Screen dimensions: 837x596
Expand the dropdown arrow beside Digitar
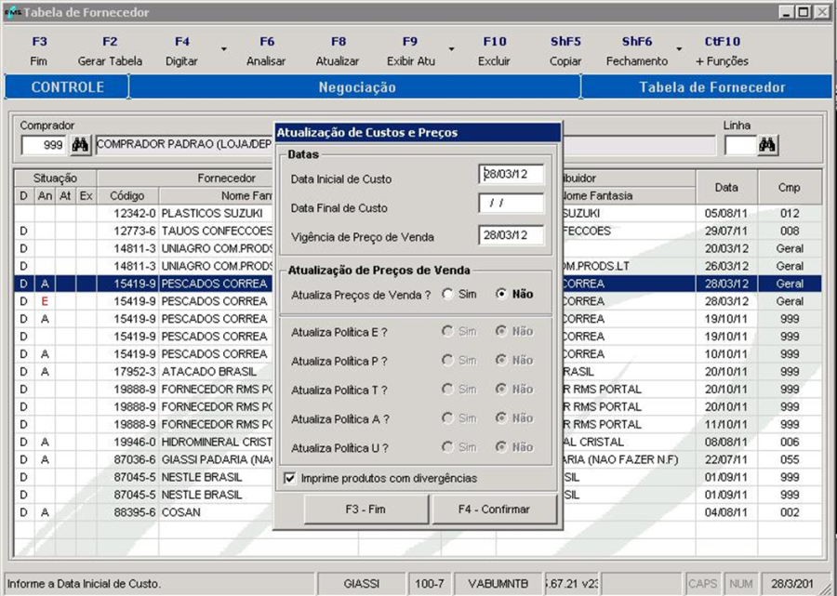pos(224,49)
